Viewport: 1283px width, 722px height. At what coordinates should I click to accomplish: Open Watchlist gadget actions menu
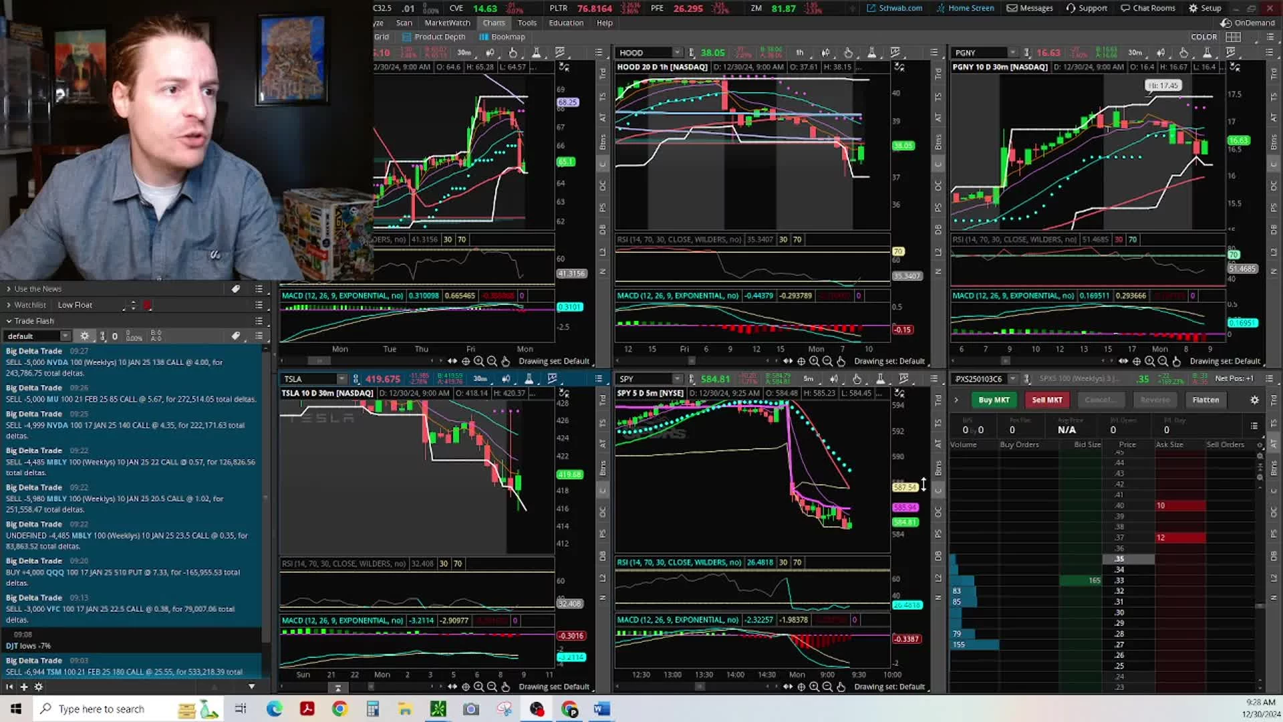click(x=259, y=305)
